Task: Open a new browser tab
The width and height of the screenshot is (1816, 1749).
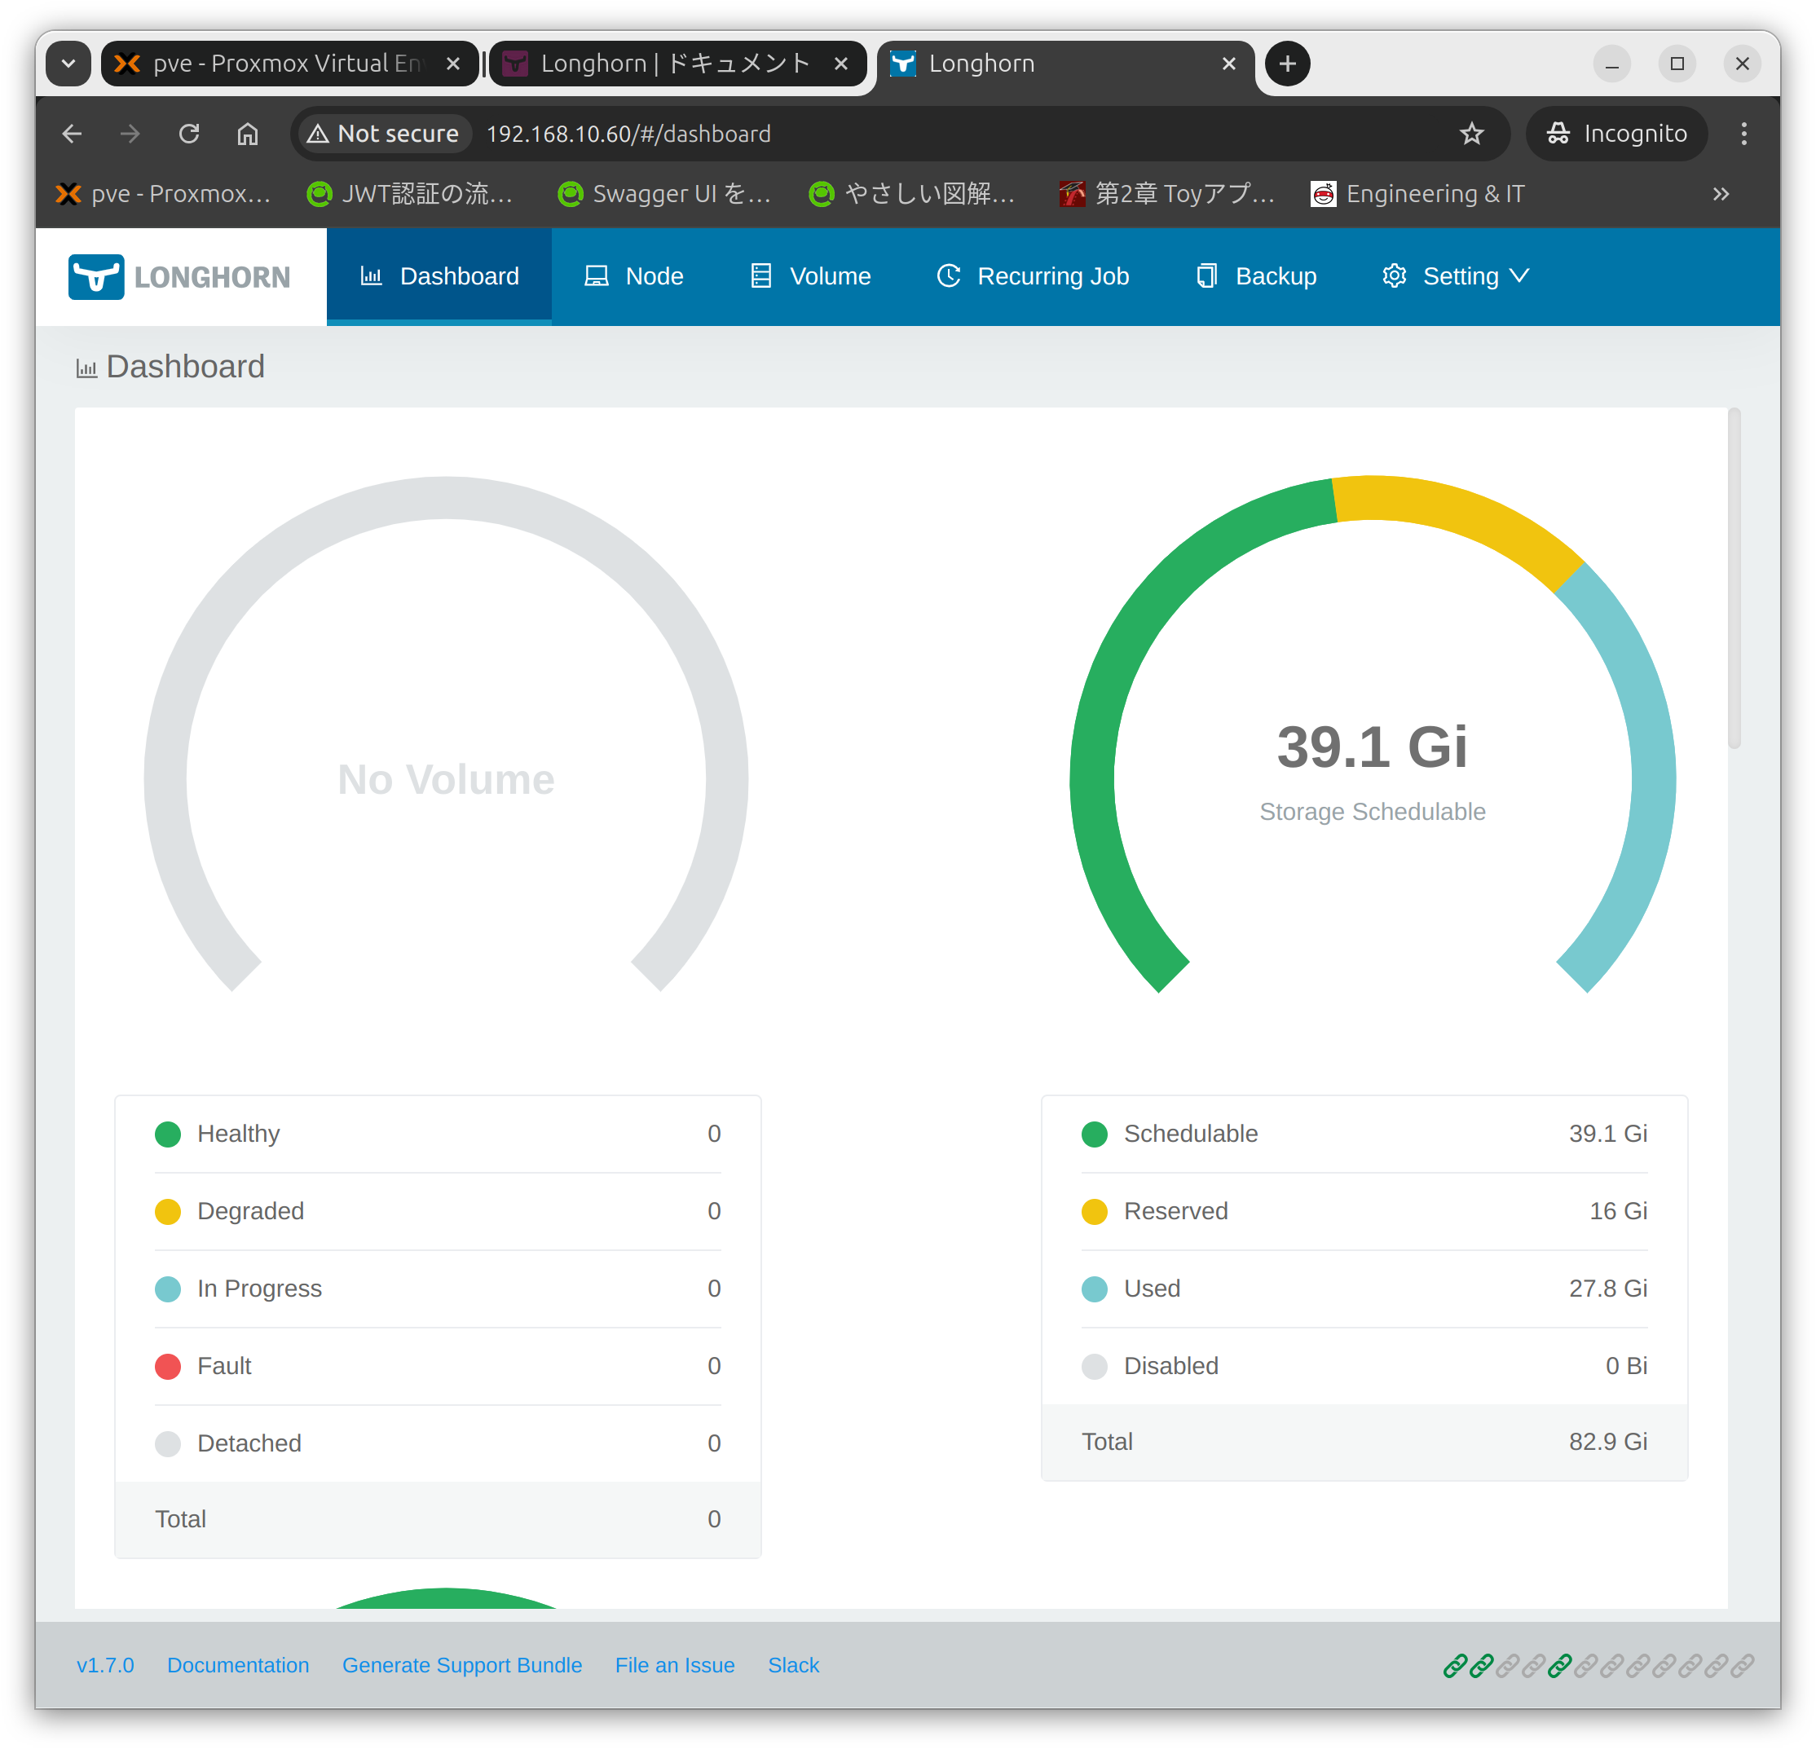Action: [x=1287, y=64]
